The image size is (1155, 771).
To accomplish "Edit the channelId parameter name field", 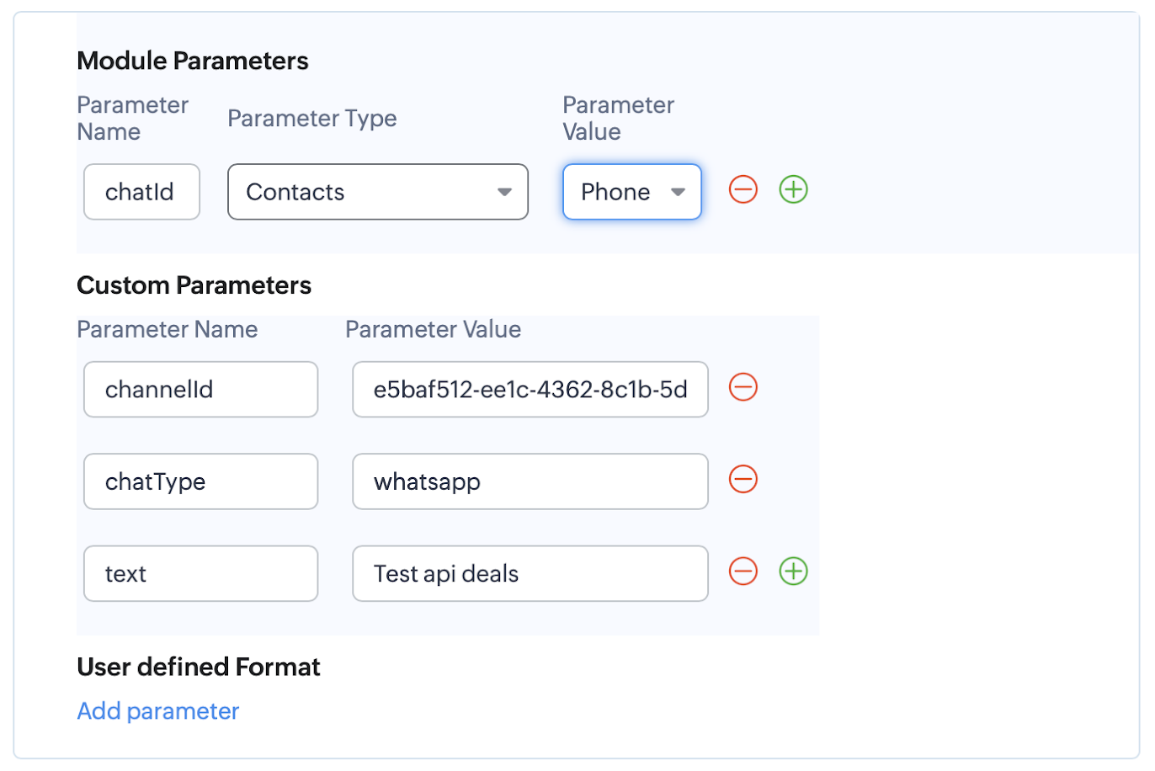I will tap(200, 390).
